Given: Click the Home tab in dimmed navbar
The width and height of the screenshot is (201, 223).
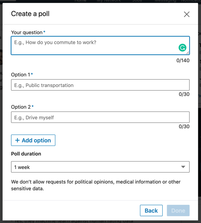Looking at the screenshot, I should coord(80,1).
